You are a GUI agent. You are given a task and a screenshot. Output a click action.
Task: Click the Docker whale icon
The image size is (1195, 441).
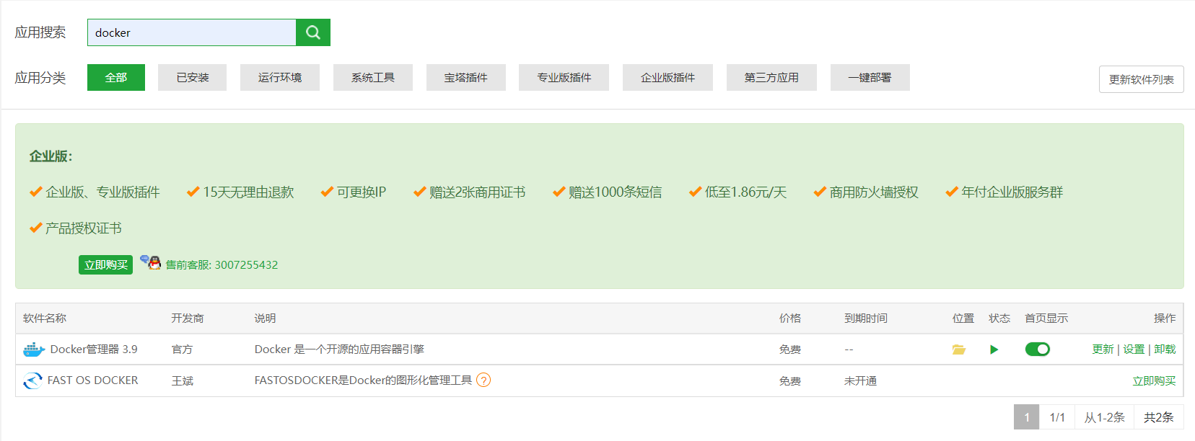pyautogui.click(x=34, y=349)
